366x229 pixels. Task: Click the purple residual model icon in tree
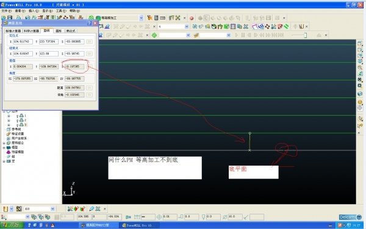point(9,152)
